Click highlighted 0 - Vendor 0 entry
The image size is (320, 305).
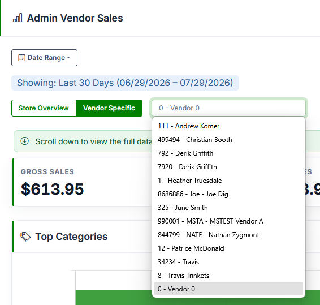(228, 289)
